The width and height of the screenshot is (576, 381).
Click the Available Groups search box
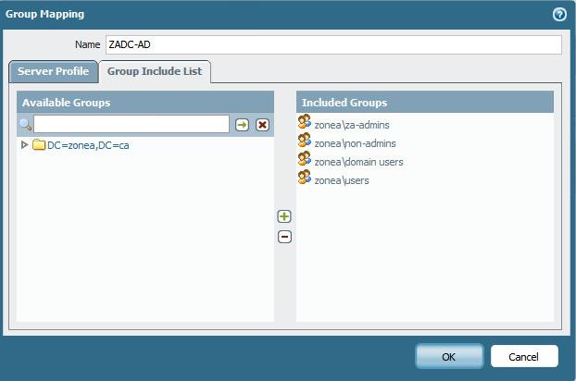(x=131, y=124)
